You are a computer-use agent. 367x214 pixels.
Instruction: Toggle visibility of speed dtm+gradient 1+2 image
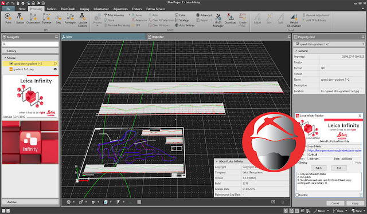click(x=55, y=64)
